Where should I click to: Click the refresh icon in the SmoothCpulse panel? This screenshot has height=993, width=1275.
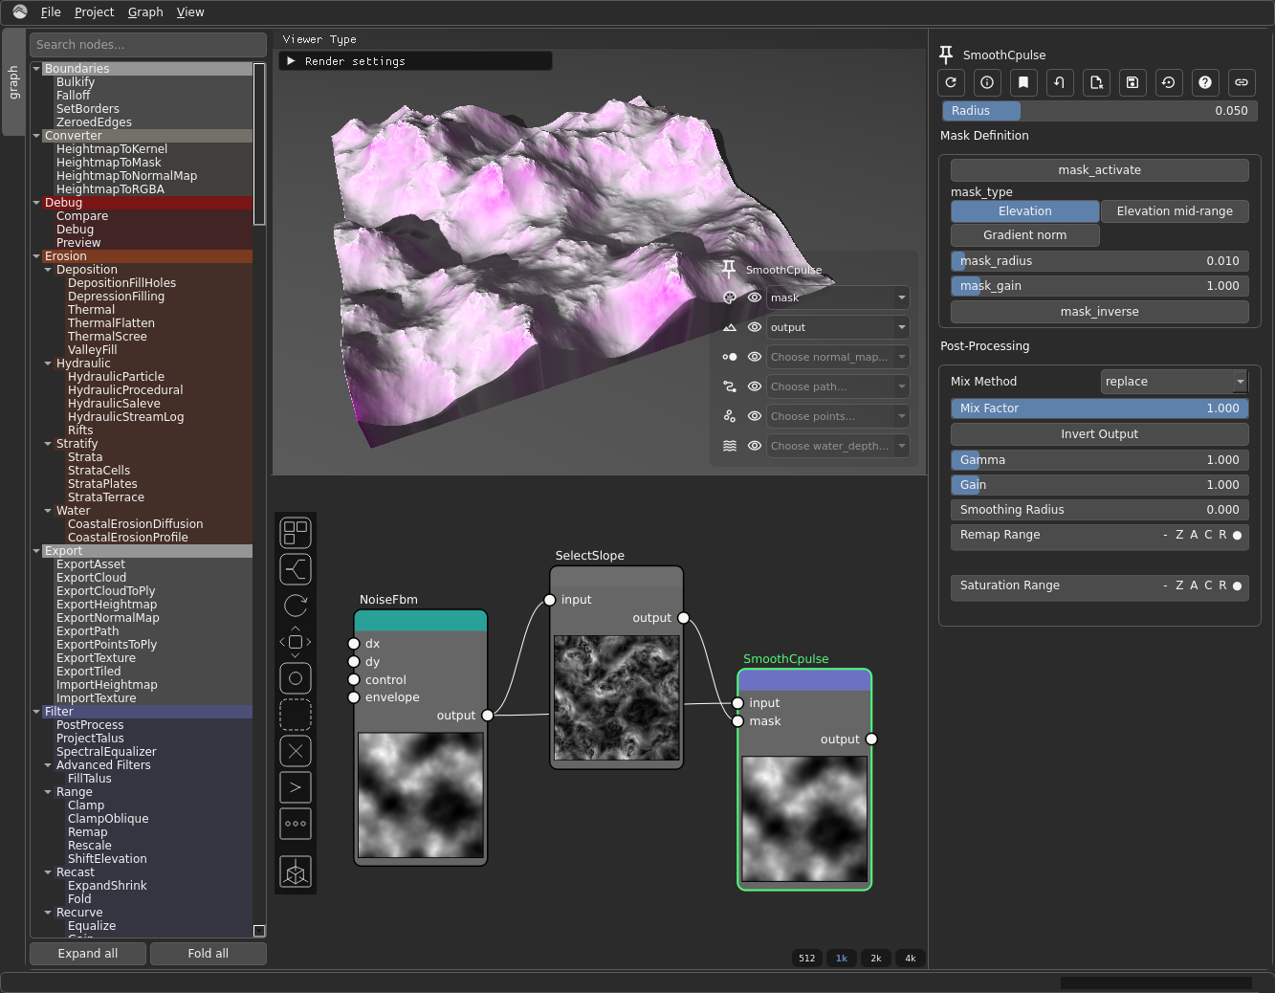[x=951, y=82]
